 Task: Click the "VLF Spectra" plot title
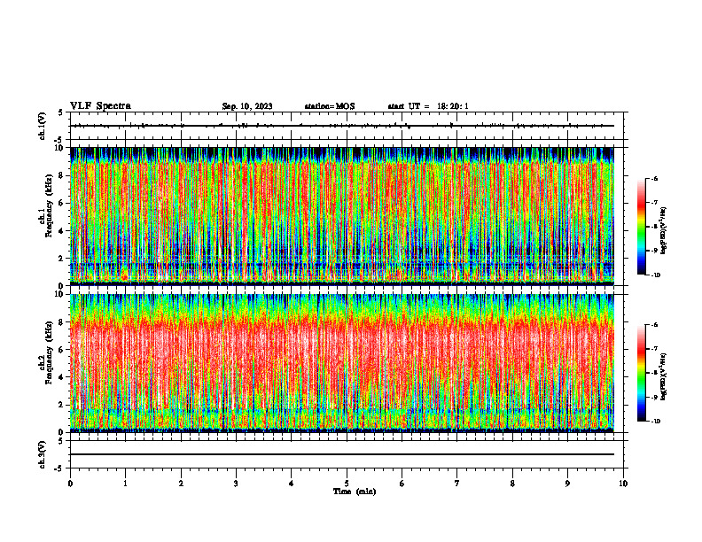[x=100, y=106]
